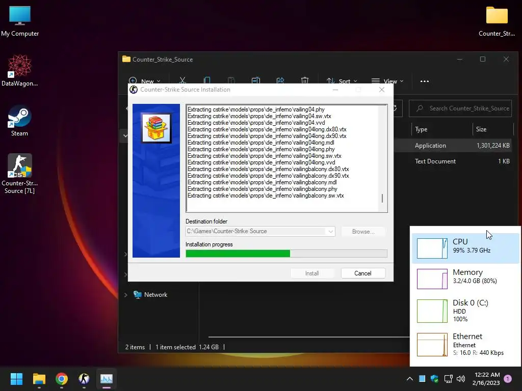
Task: Click the Delete trash icon in Explorer
Action: 305,80
